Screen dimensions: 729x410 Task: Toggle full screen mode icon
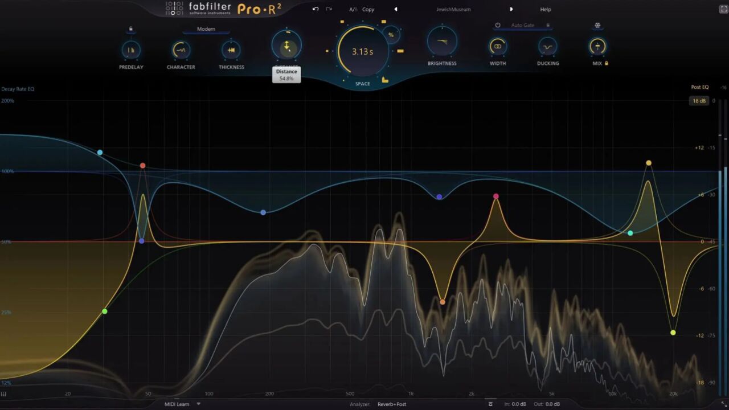(723, 9)
